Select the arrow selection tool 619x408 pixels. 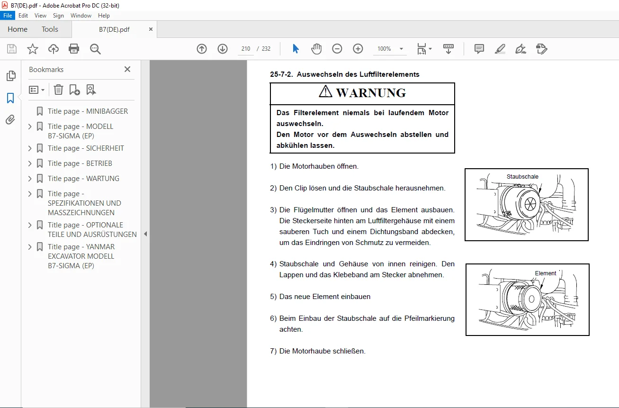(x=296, y=49)
